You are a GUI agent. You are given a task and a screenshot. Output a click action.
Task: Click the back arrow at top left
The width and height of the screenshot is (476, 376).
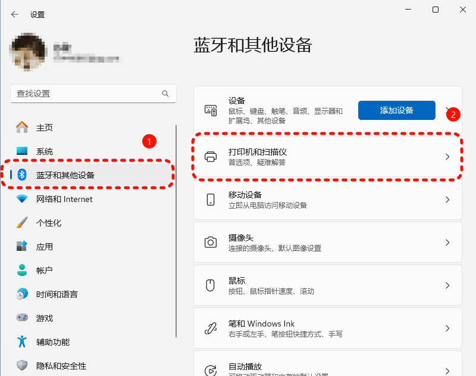pos(14,14)
